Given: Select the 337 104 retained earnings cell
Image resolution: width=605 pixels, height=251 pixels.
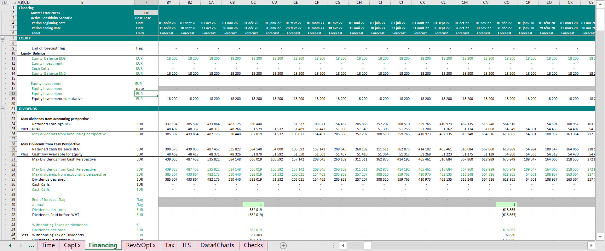Looking at the screenshot, I should click(169, 124).
